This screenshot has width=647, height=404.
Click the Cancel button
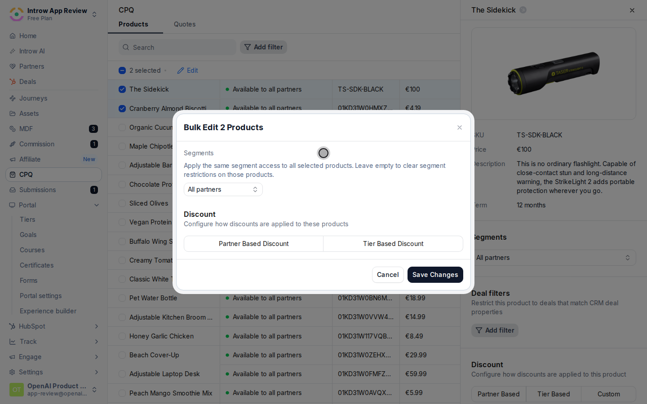388,275
